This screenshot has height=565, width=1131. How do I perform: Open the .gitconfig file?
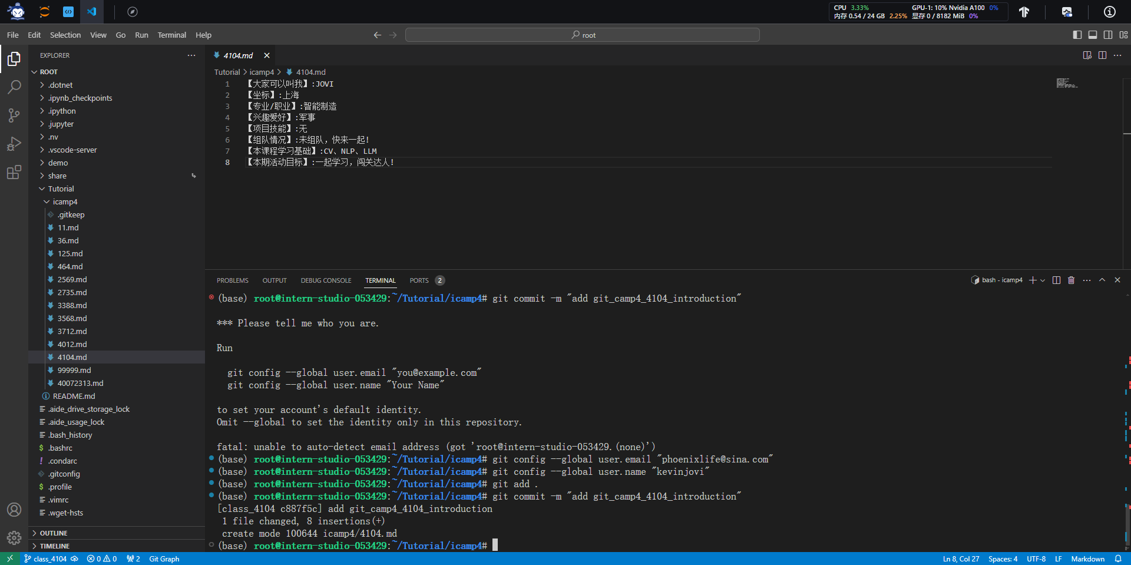pyautogui.click(x=117, y=474)
